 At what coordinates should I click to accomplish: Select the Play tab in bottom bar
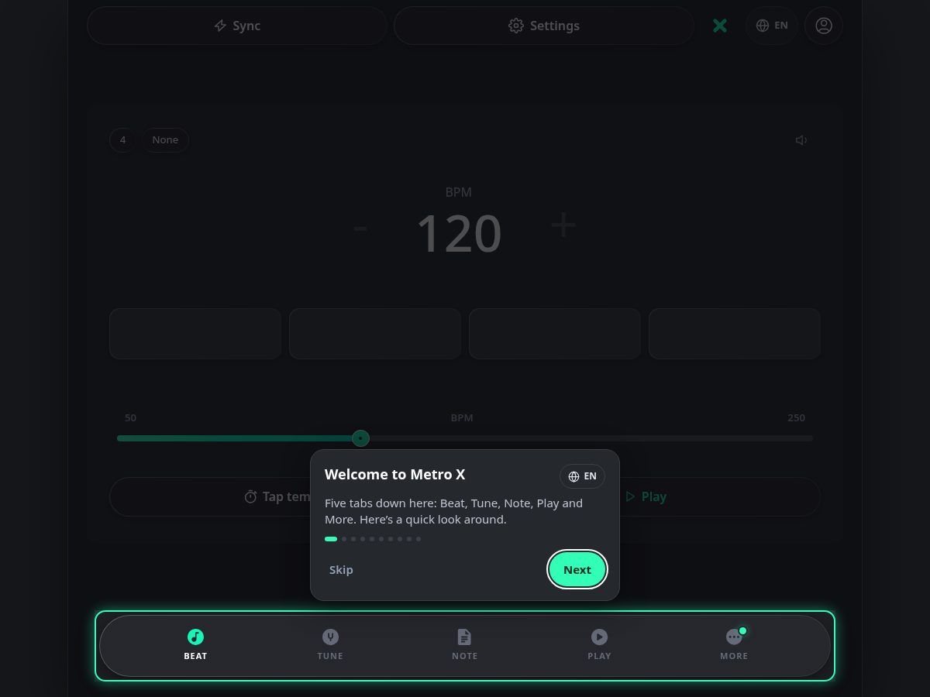click(599, 645)
